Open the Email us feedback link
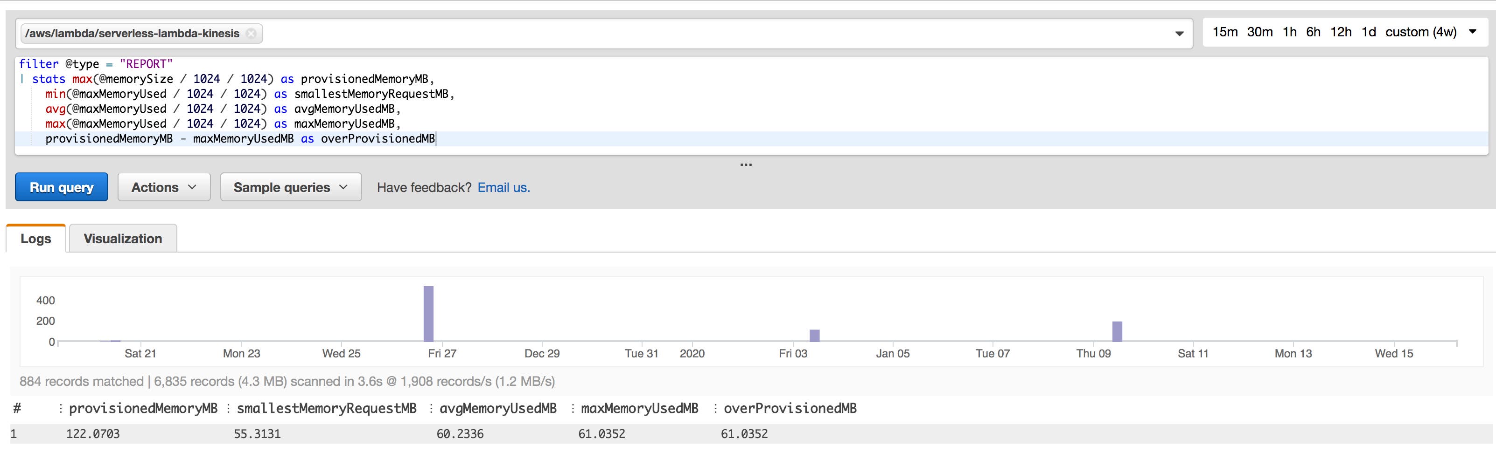Viewport: 1496px width, 452px height. pos(503,187)
